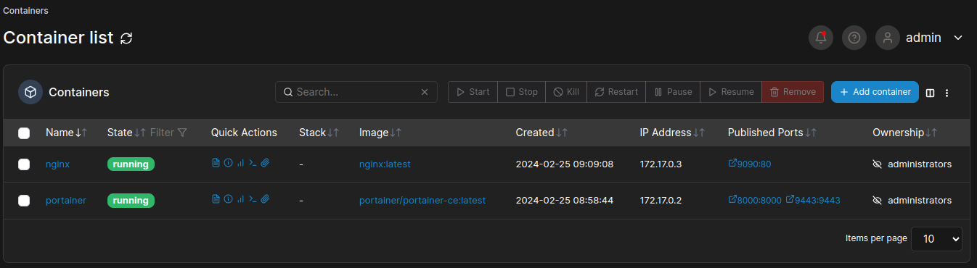
Task: Click the Kill button
Action: pyautogui.click(x=566, y=92)
